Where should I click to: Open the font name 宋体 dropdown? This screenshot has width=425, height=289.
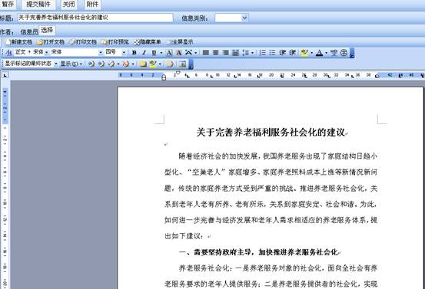pyautogui.click(x=101, y=52)
